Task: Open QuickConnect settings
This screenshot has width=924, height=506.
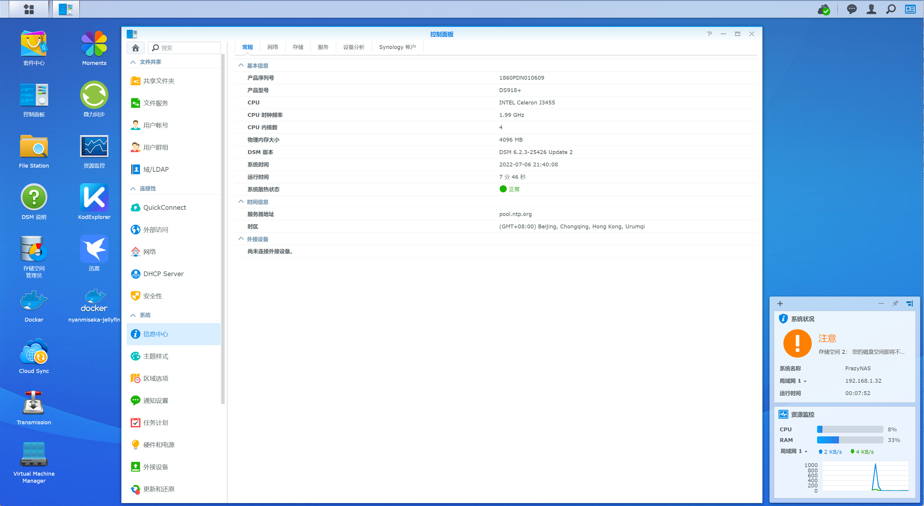Action: pyautogui.click(x=174, y=207)
